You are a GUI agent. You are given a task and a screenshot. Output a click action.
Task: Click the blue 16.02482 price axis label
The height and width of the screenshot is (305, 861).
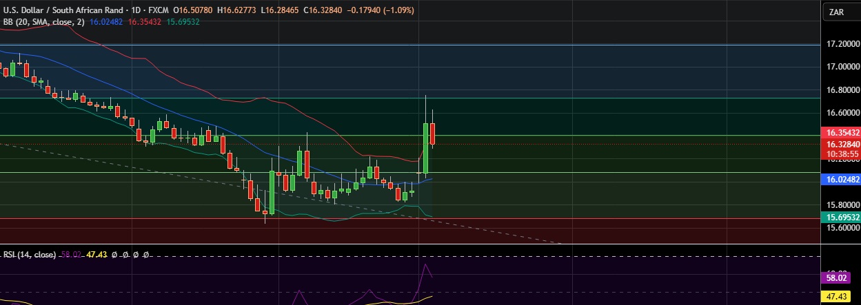[842, 178]
